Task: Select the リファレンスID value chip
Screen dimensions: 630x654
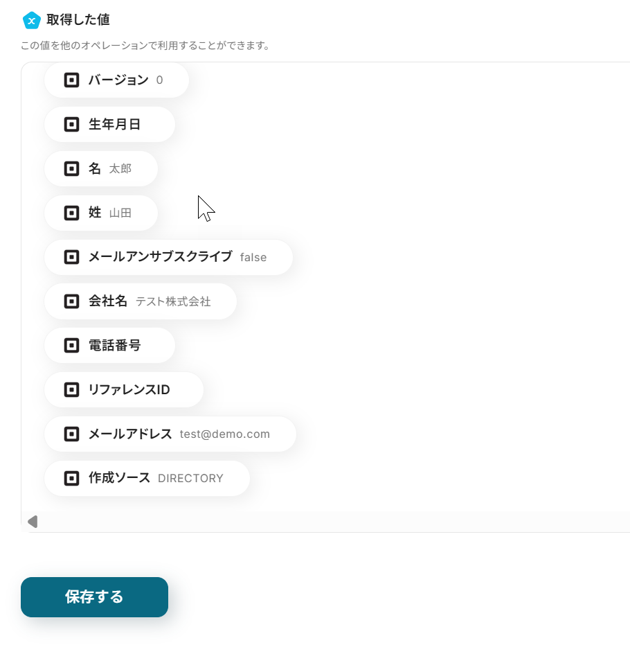Action: [124, 390]
